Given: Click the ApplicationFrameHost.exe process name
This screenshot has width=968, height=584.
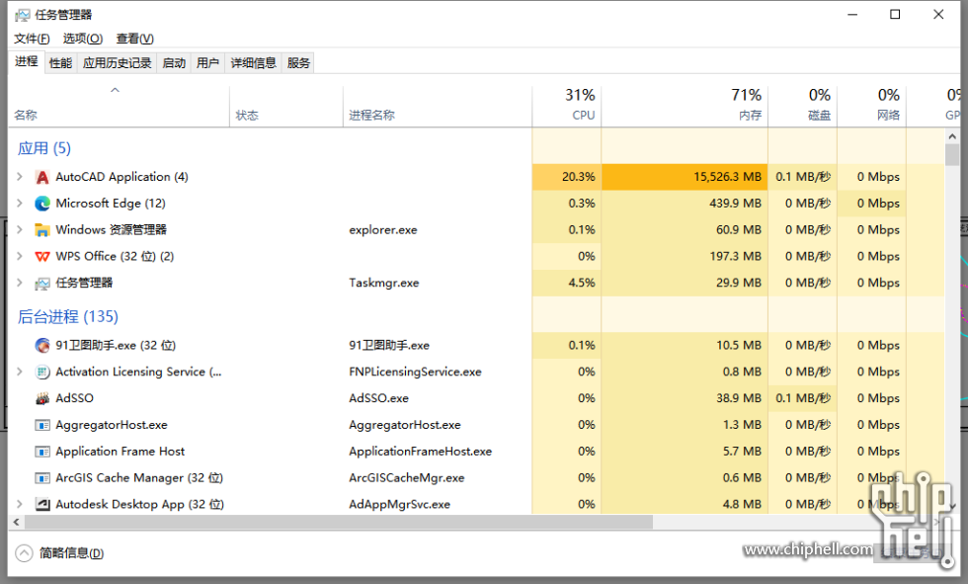Looking at the screenshot, I should (x=421, y=452).
